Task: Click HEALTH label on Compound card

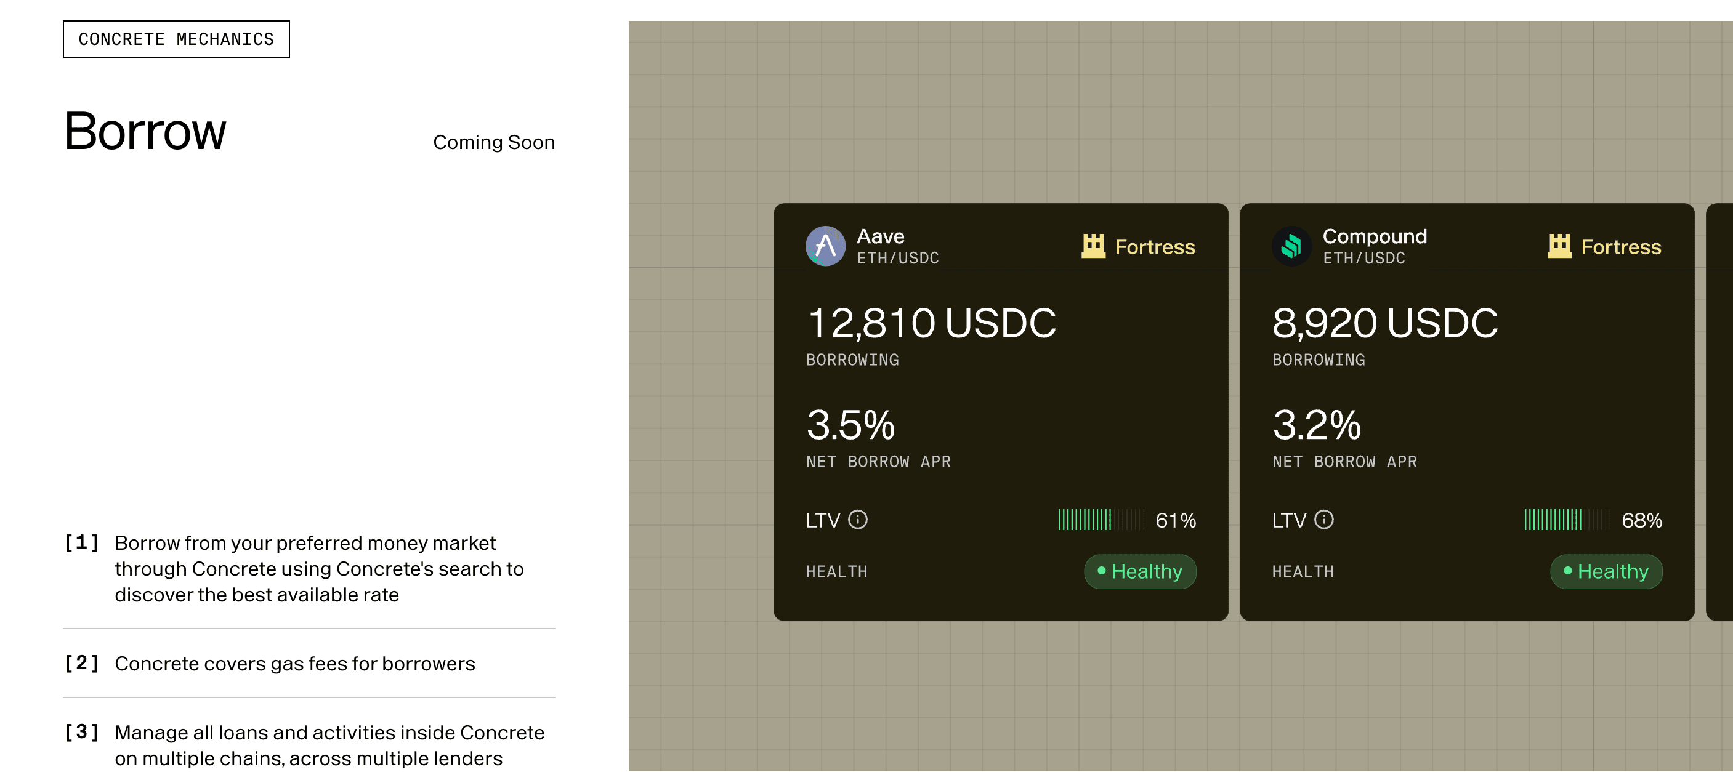Action: pyautogui.click(x=1303, y=573)
